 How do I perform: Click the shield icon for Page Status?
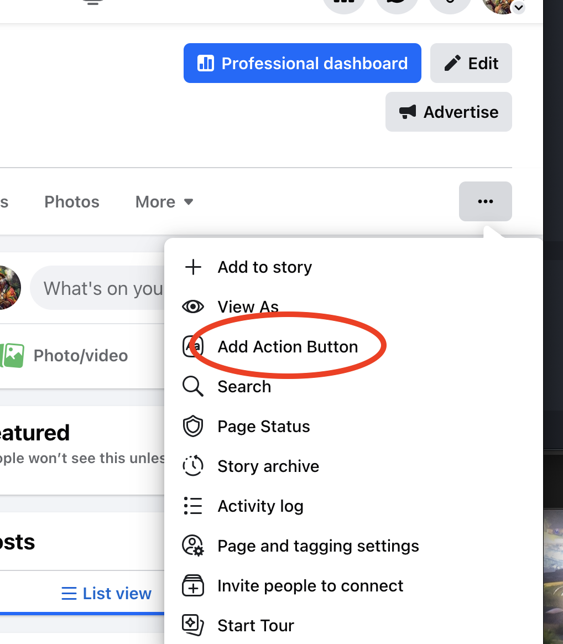tap(193, 427)
